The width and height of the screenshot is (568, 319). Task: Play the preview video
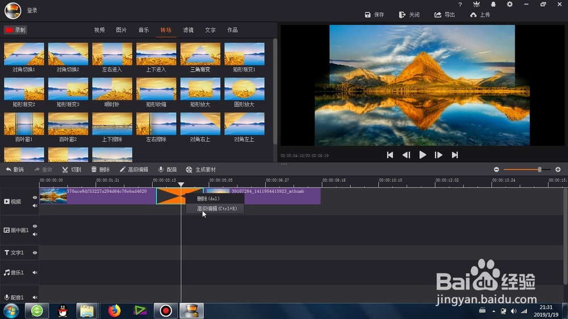[423, 155]
